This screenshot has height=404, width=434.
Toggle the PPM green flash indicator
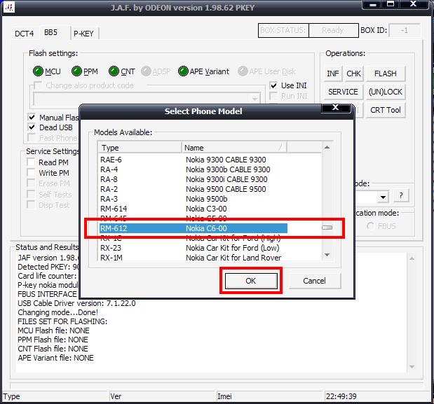tap(76, 71)
